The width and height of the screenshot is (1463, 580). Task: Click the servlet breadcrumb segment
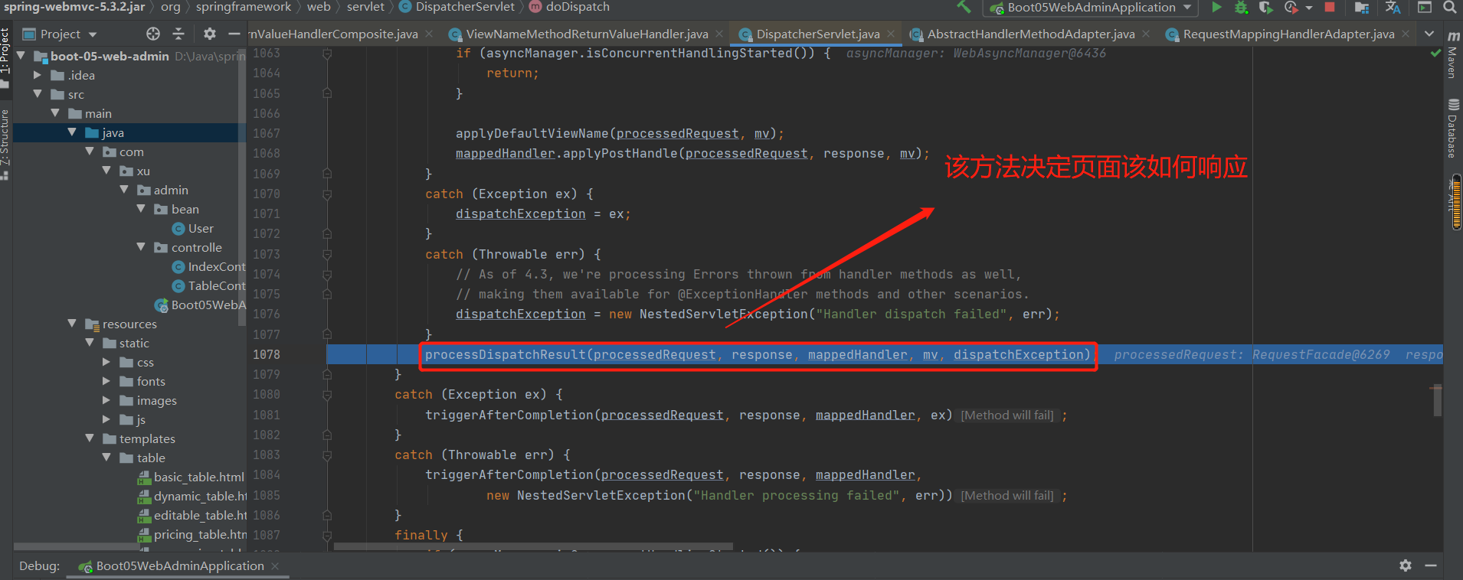point(365,7)
